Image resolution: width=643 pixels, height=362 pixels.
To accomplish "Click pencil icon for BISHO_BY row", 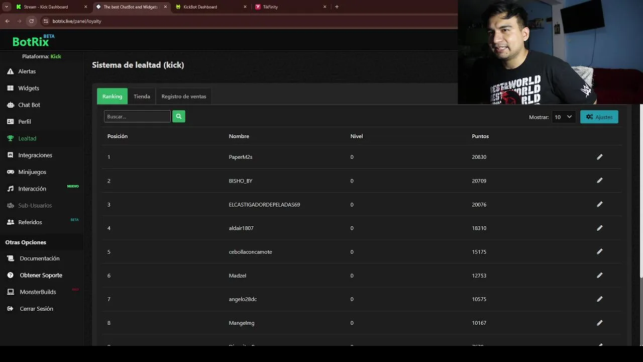I will click(x=599, y=180).
